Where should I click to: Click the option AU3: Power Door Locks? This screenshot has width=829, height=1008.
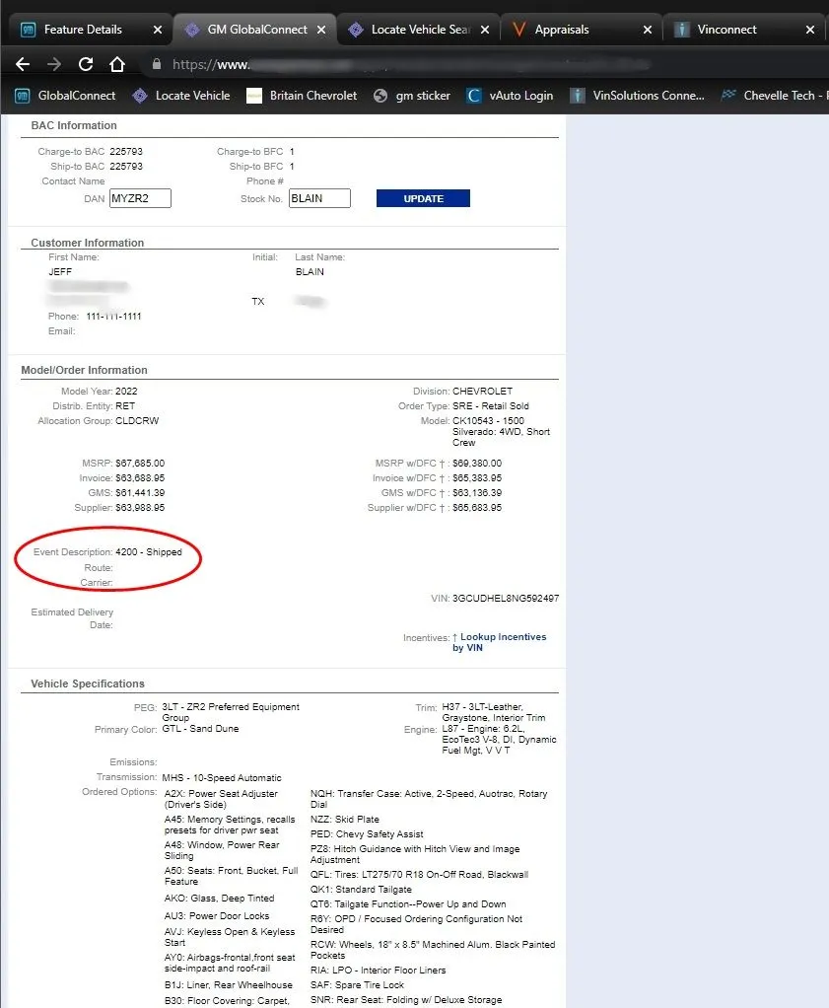(x=217, y=915)
